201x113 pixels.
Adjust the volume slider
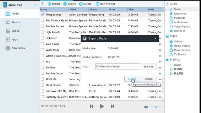tap(156, 107)
